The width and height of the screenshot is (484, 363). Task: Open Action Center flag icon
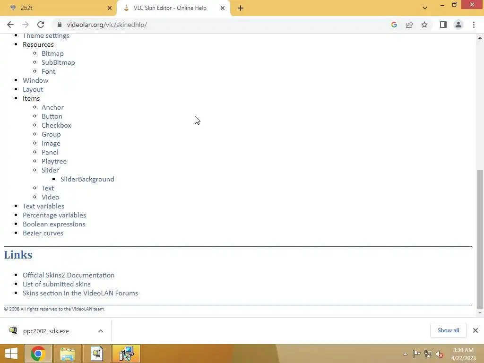[x=416, y=354]
